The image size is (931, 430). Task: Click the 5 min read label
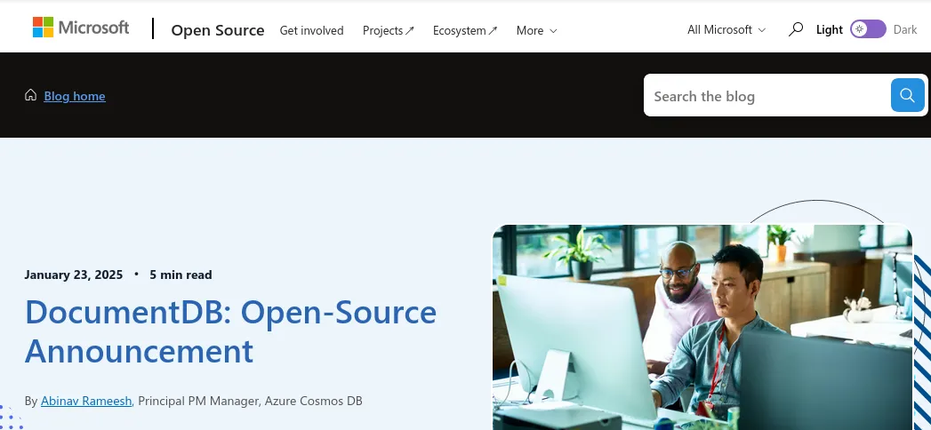click(x=181, y=275)
